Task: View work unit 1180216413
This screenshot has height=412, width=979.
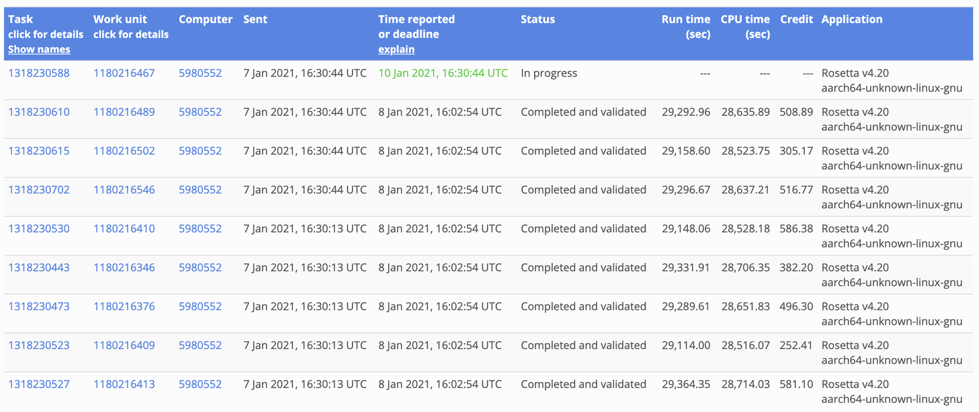Action: click(x=124, y=384)
